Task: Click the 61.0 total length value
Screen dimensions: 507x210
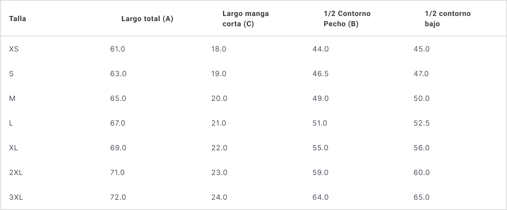Action: pos(117,49)
